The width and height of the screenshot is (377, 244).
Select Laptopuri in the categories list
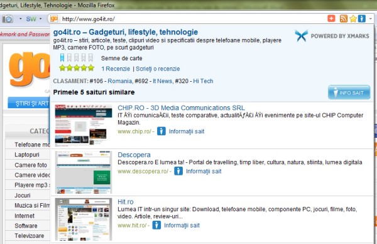27,155
